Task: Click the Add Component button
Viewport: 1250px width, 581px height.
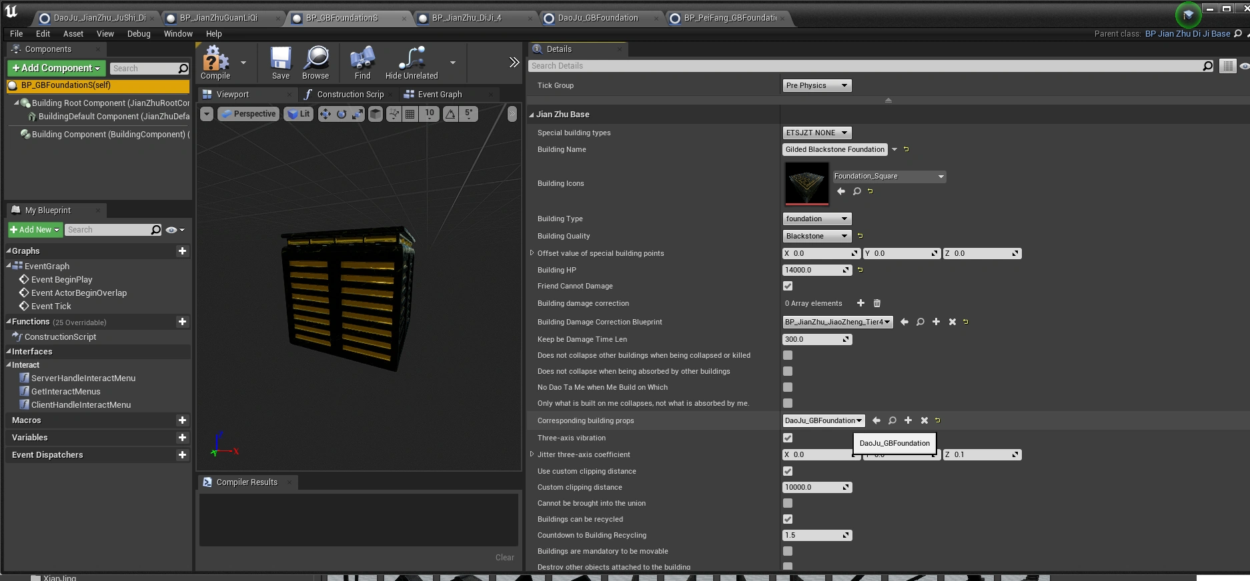Action: tap(56, 68)
